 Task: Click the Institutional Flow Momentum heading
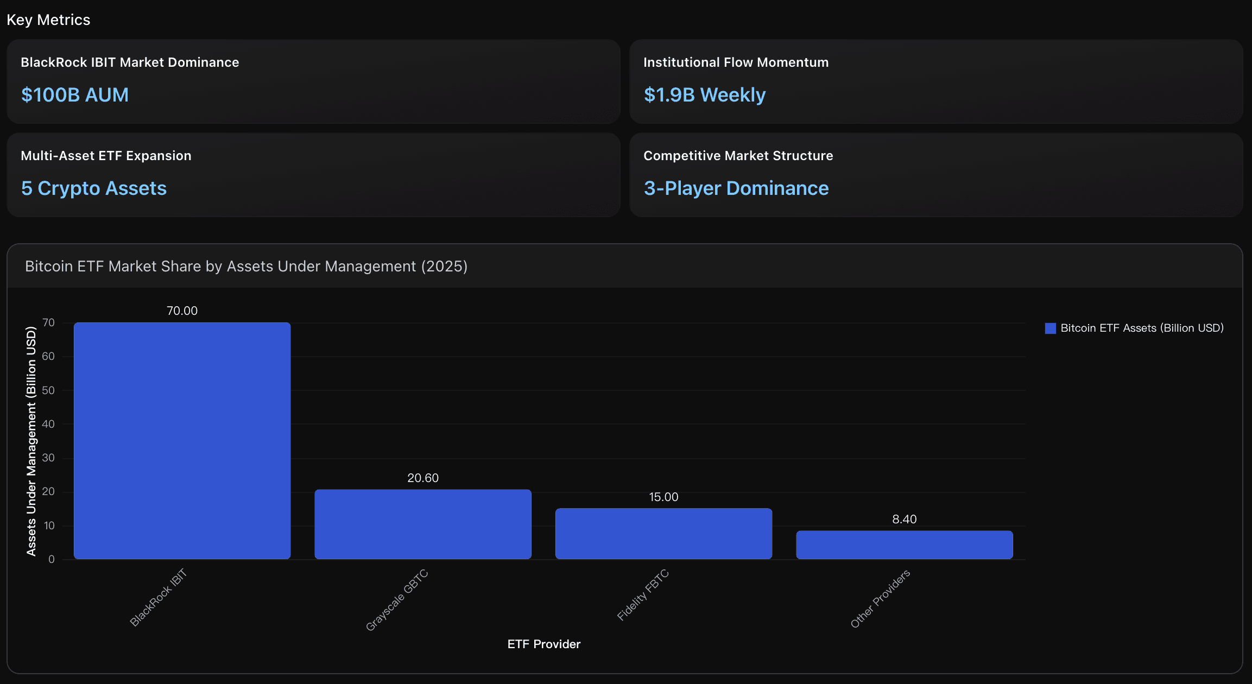click(736, 62)
